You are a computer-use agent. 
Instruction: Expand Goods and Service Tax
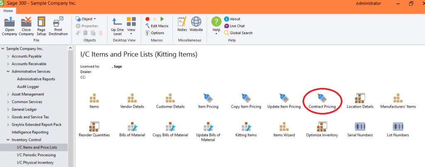click(8, 117)
